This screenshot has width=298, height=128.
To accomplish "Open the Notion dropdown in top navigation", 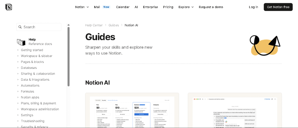I will [x=82, y=7].
